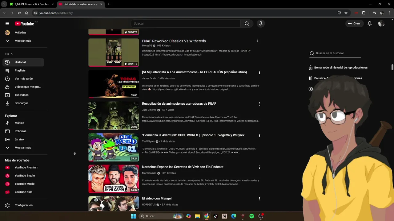394x221 pixels.
Task: Open YouTube Music link
Action: (x=23, y=184)
